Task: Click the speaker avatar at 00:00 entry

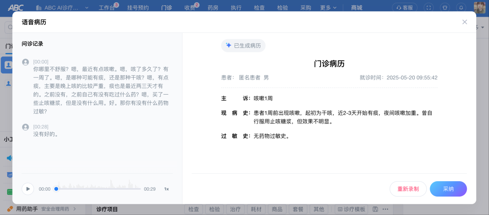Action: pyautogui.click(x=25, y=62)
